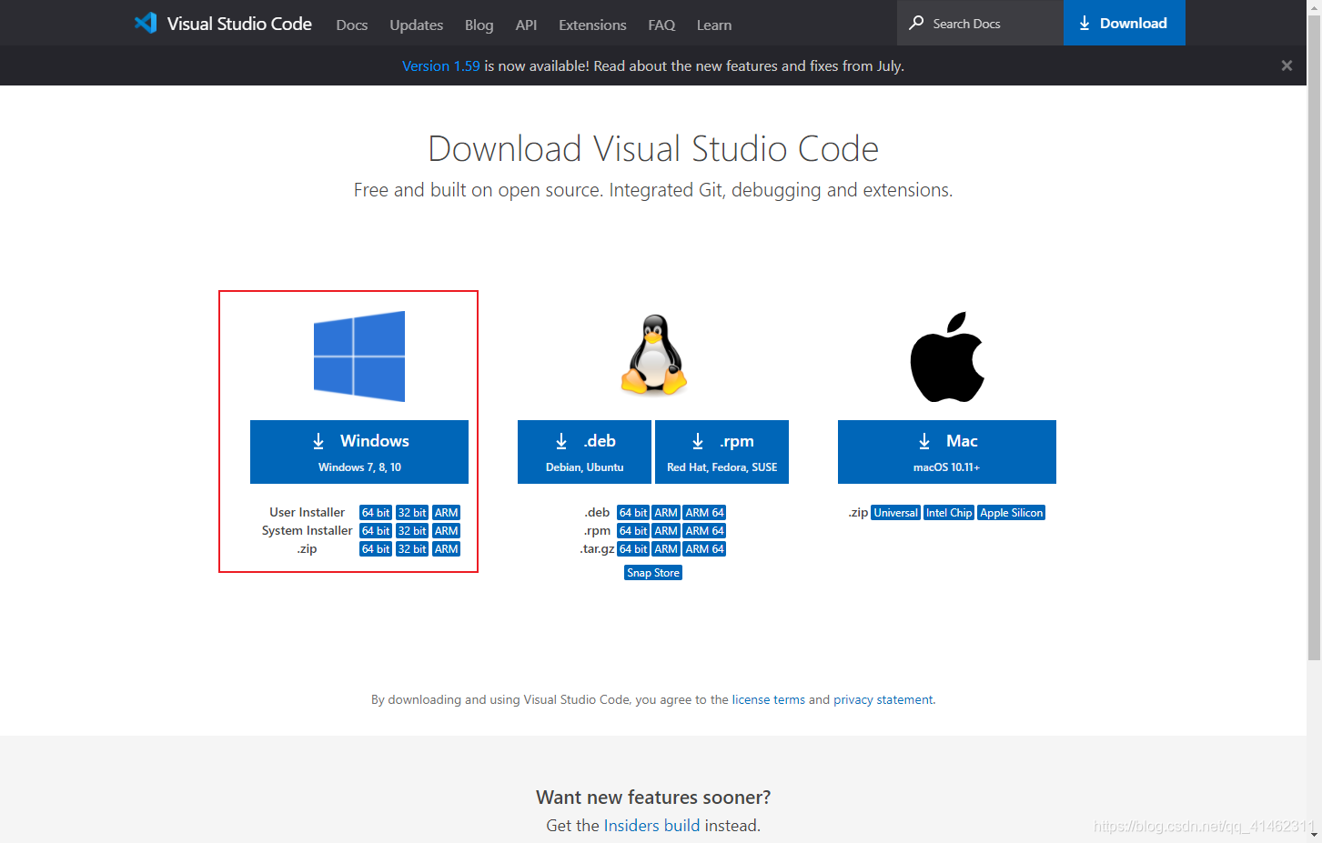Click the Snap Store button
This screenshot has height=843, width=1322.
(x=653, y=573)
